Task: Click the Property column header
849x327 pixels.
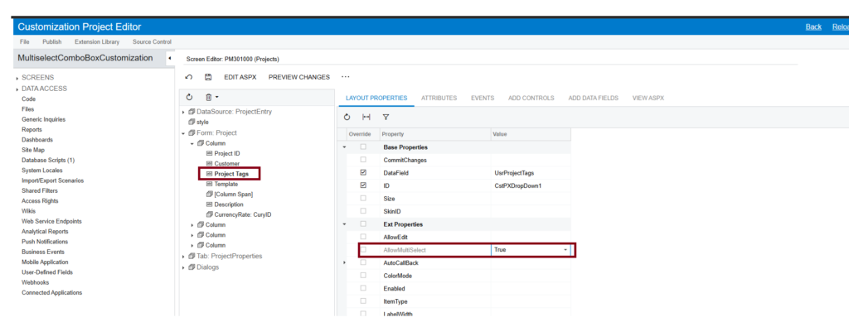Action: 434,134
